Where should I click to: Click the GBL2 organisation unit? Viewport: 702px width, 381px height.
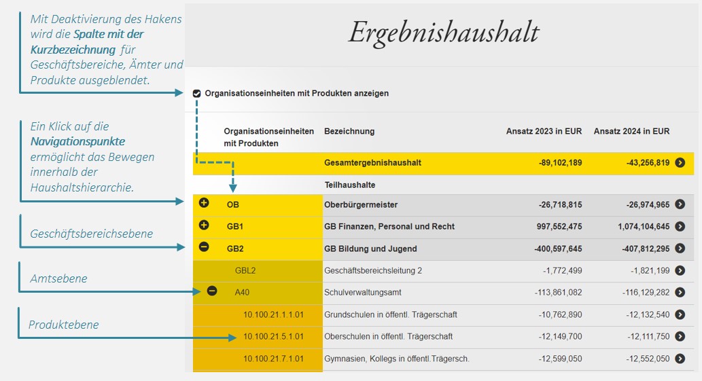click(x=245, y=270)
